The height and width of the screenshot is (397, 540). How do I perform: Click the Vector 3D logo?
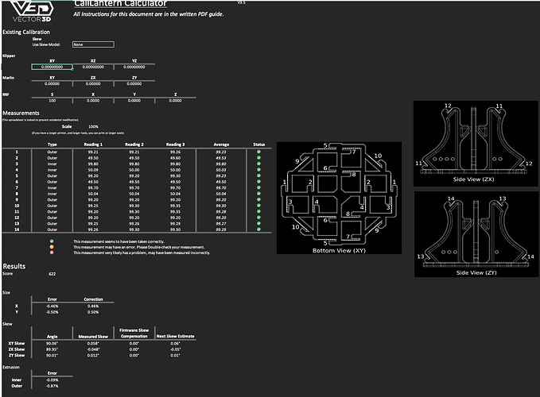pos(32,11)
